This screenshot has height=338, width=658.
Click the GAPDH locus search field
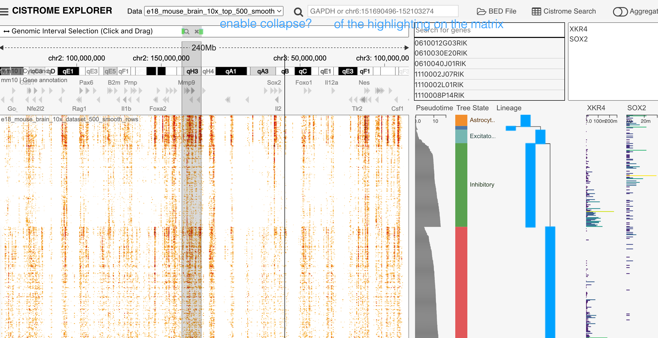(383, 11)
